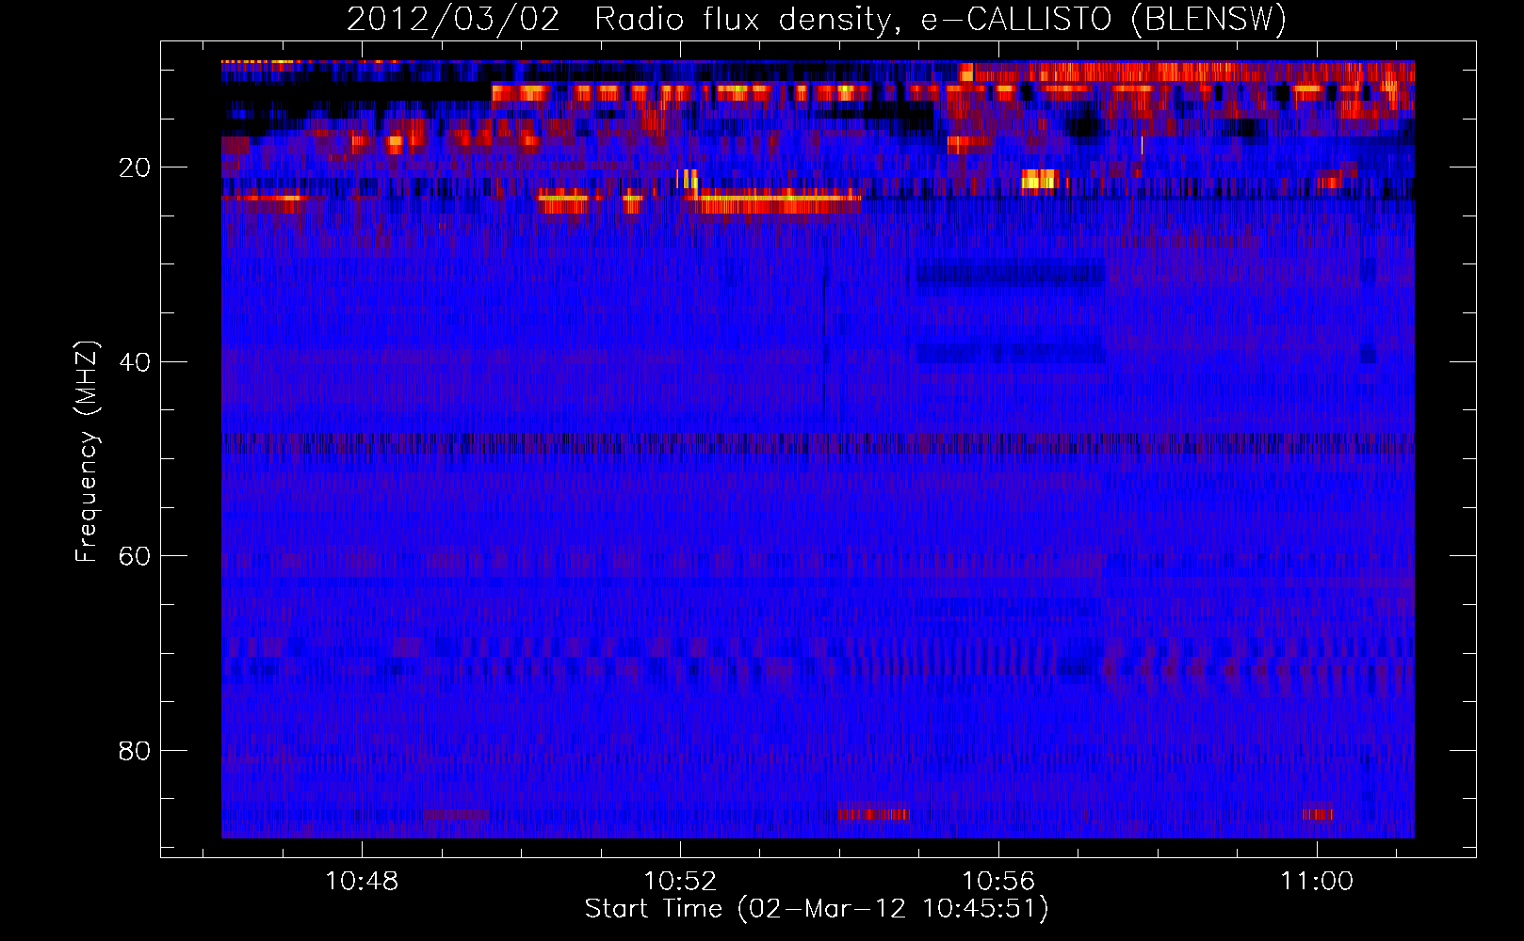The height and width of the screenshot is (941, 1524).
Task: Click the 11:00 time tick label
Action: (x=1317, y=882)
